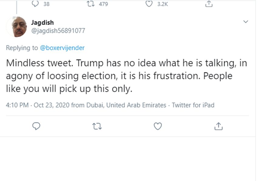The height and width of the screenshot is (181, 258).
Task: Open the Dubai, United Arab Emirates location
Action: click(x=126, y=105)
